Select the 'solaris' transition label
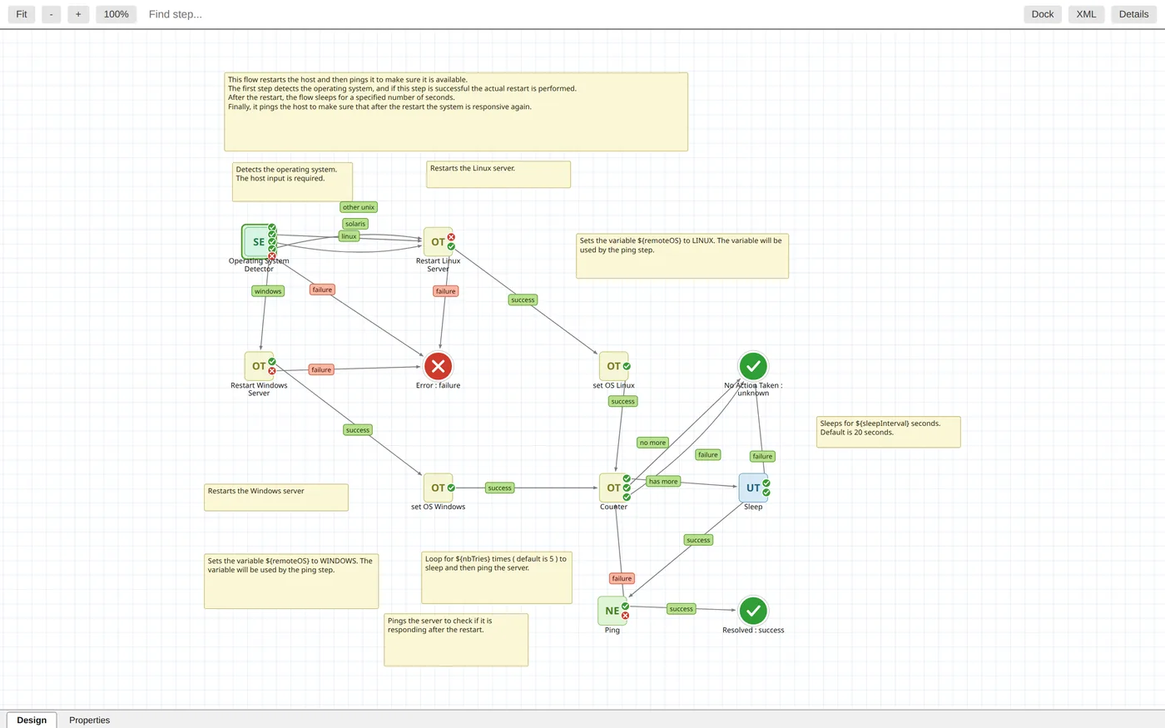Viewport: 1165px width, 728px height. [355, 224]
